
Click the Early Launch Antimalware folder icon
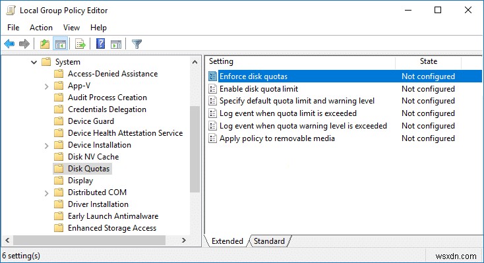[x=59, y=216]
